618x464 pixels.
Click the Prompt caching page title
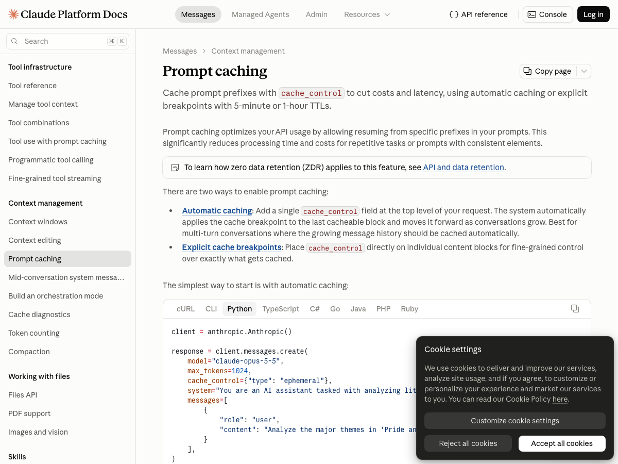215,71
